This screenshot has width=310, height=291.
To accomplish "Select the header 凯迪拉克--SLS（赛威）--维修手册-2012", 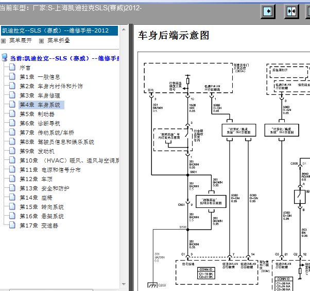I will pyautogui.click(x=59, y=31).
